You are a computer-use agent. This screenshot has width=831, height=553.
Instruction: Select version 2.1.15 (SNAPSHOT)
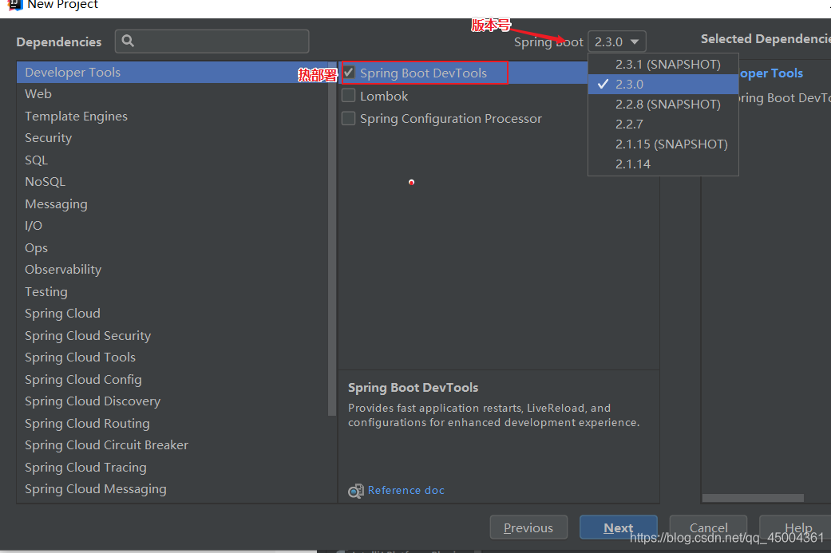(663, 144)
